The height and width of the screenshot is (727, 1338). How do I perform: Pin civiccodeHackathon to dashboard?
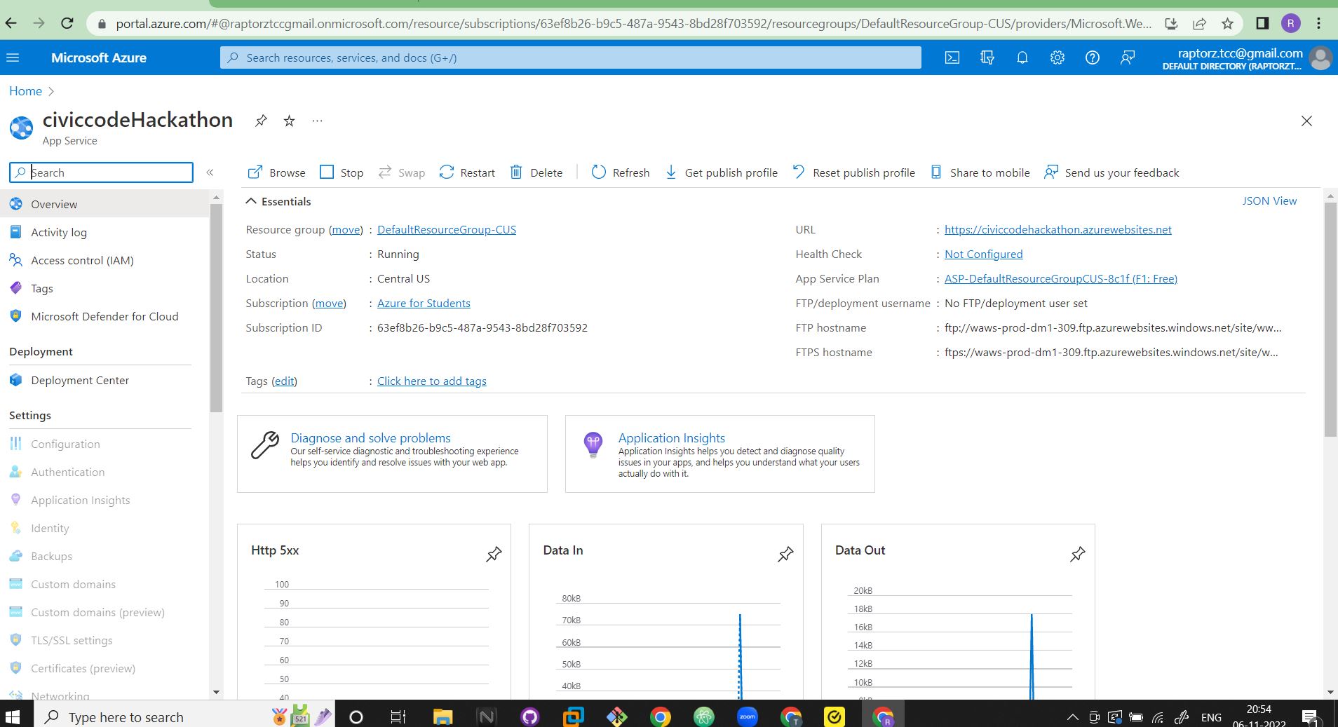point(261,121)
